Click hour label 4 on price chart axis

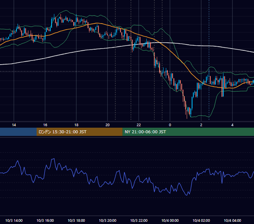232,125
